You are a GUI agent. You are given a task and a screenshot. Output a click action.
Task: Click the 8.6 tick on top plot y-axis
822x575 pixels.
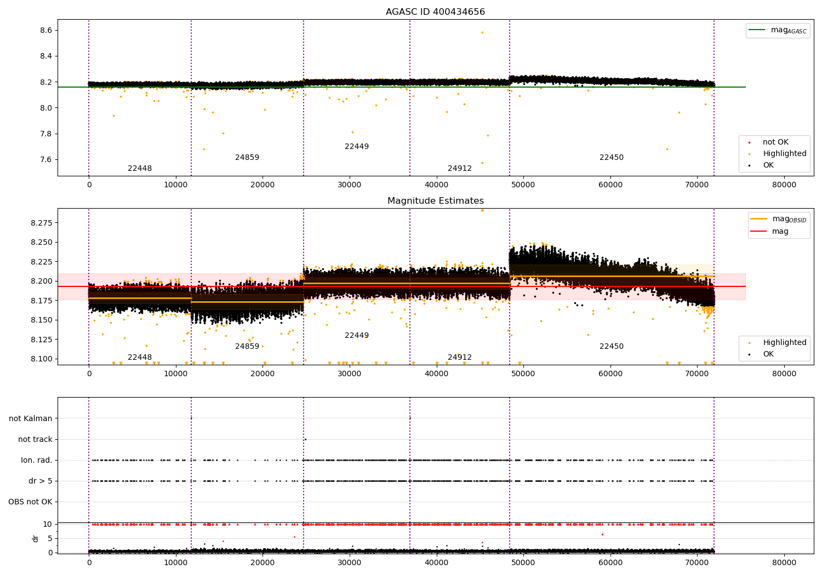point(45,31)
